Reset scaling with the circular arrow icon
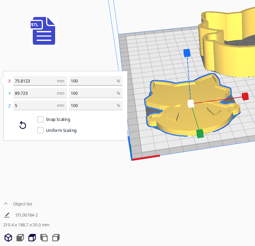This screenshot has width=255, height=246. 23,125
